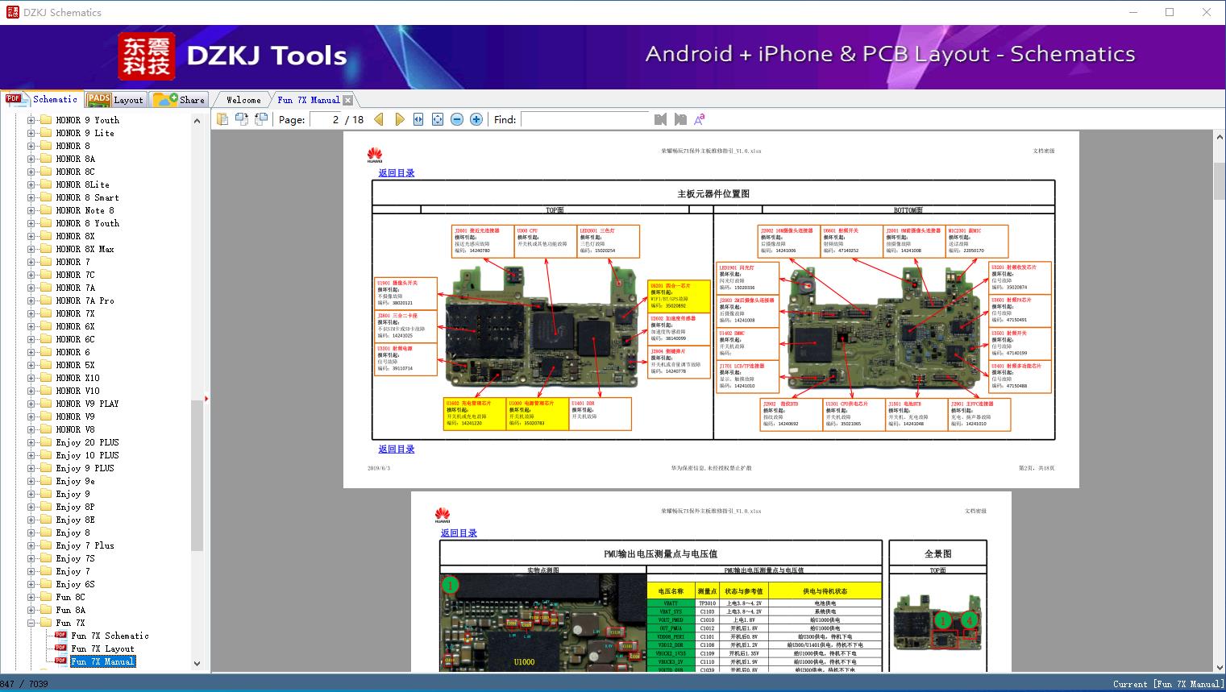Open Fun 7X Schematic in the tree
The width and height of the screenshot is (1226, 692).
tap(110, 636)
